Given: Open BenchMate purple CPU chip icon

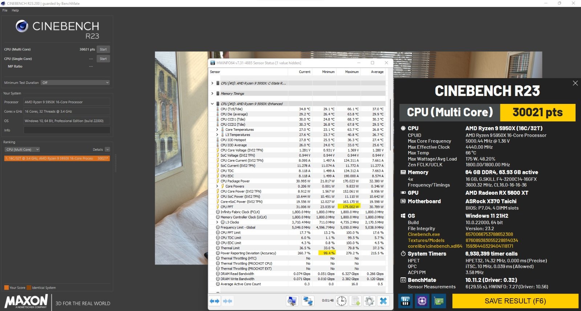Looking at the screenshot, I should pos(422,301).
